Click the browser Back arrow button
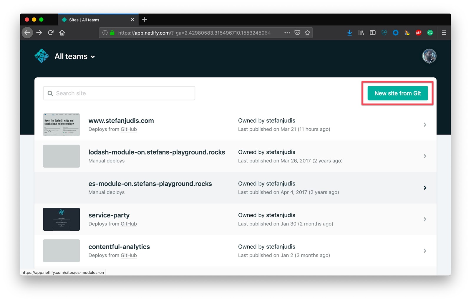The height and width of the screenshot is (302, 471). (27, 33)
